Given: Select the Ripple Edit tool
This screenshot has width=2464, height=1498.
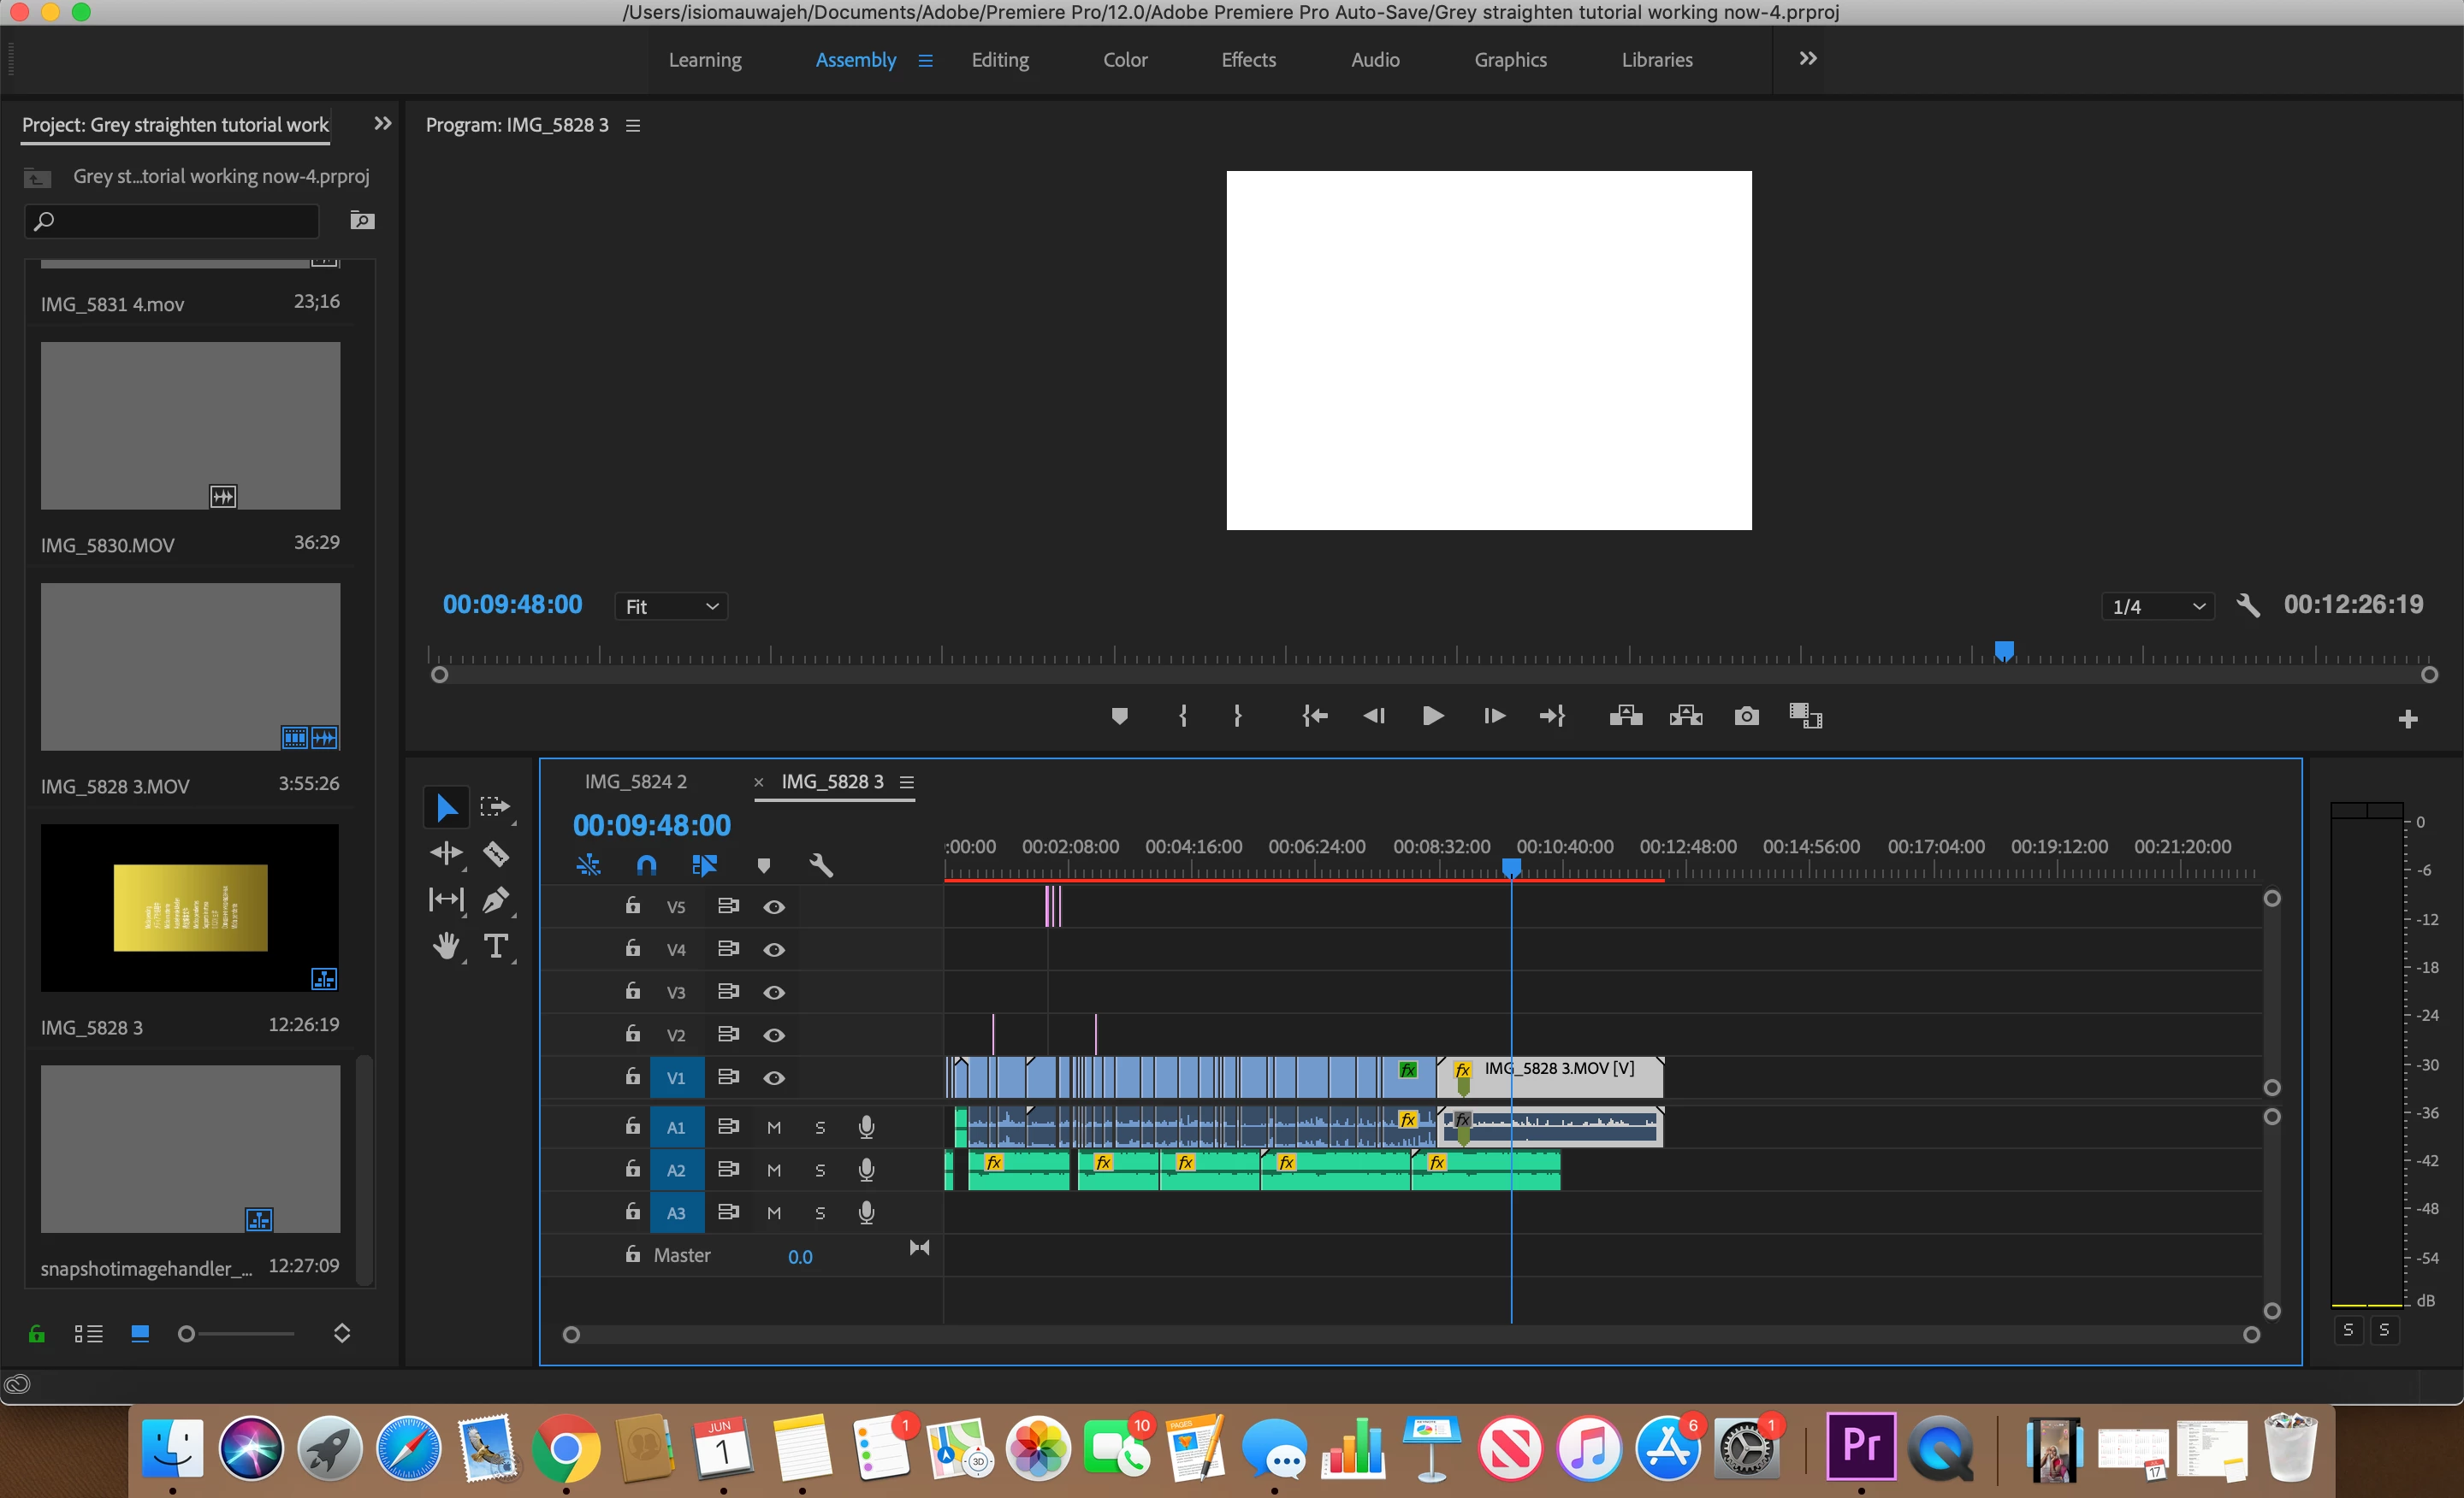Looking at the screenshot, I should pyautogui.click(x=446, y=853).
